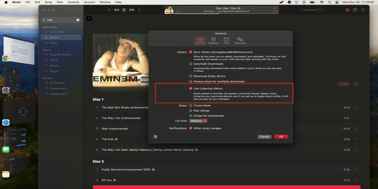Show the lyrics panel

pos(355,10)
